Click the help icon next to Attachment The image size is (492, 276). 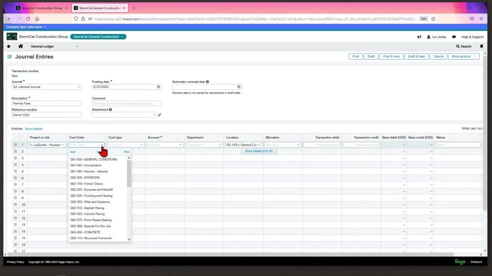[110, 110]
